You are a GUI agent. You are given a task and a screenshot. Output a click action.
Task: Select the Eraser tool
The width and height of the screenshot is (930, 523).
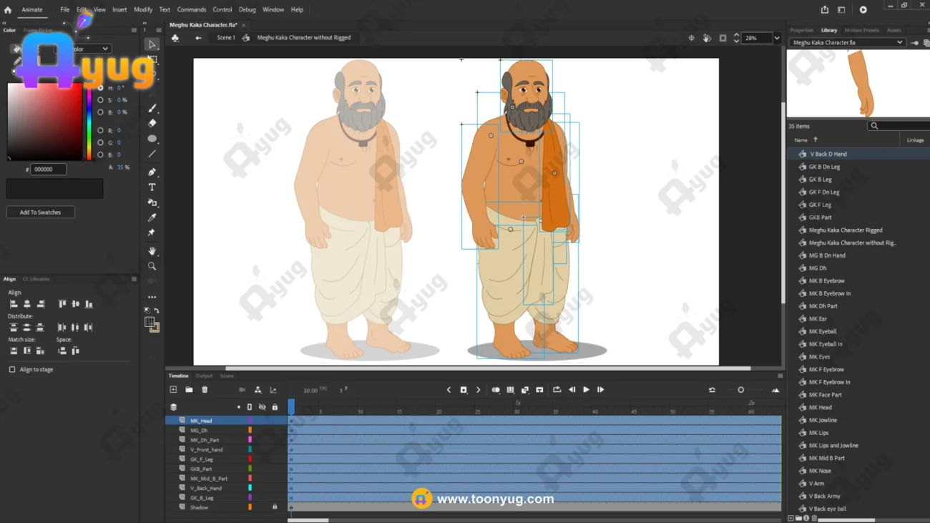pos(152,123)
